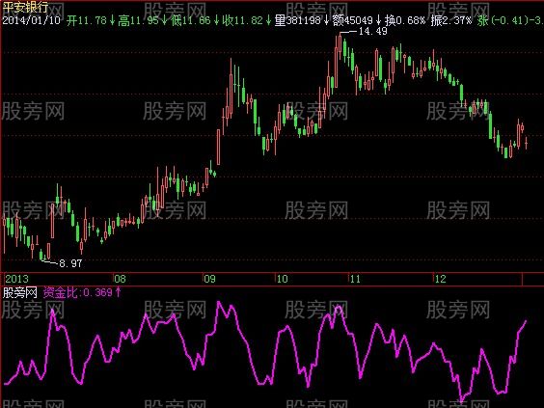The image size is (544, 408).
Task: Click the 平安银行 stock name label
Action: point(25,7)
